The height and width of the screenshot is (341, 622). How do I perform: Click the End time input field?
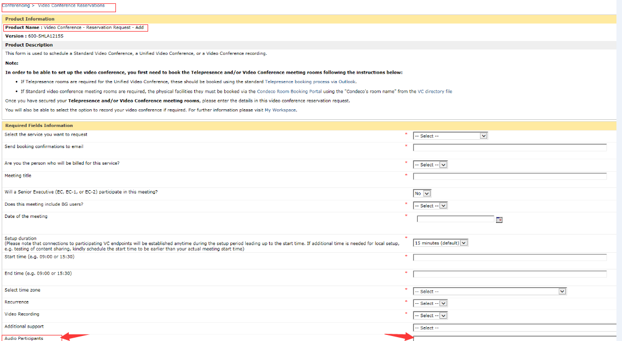tap(510, 274)
